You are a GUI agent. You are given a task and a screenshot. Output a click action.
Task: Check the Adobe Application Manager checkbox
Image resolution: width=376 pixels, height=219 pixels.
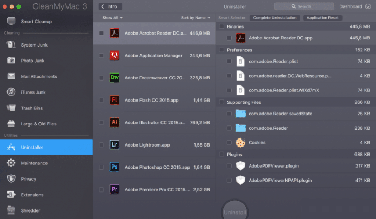(x=102, y=56)
